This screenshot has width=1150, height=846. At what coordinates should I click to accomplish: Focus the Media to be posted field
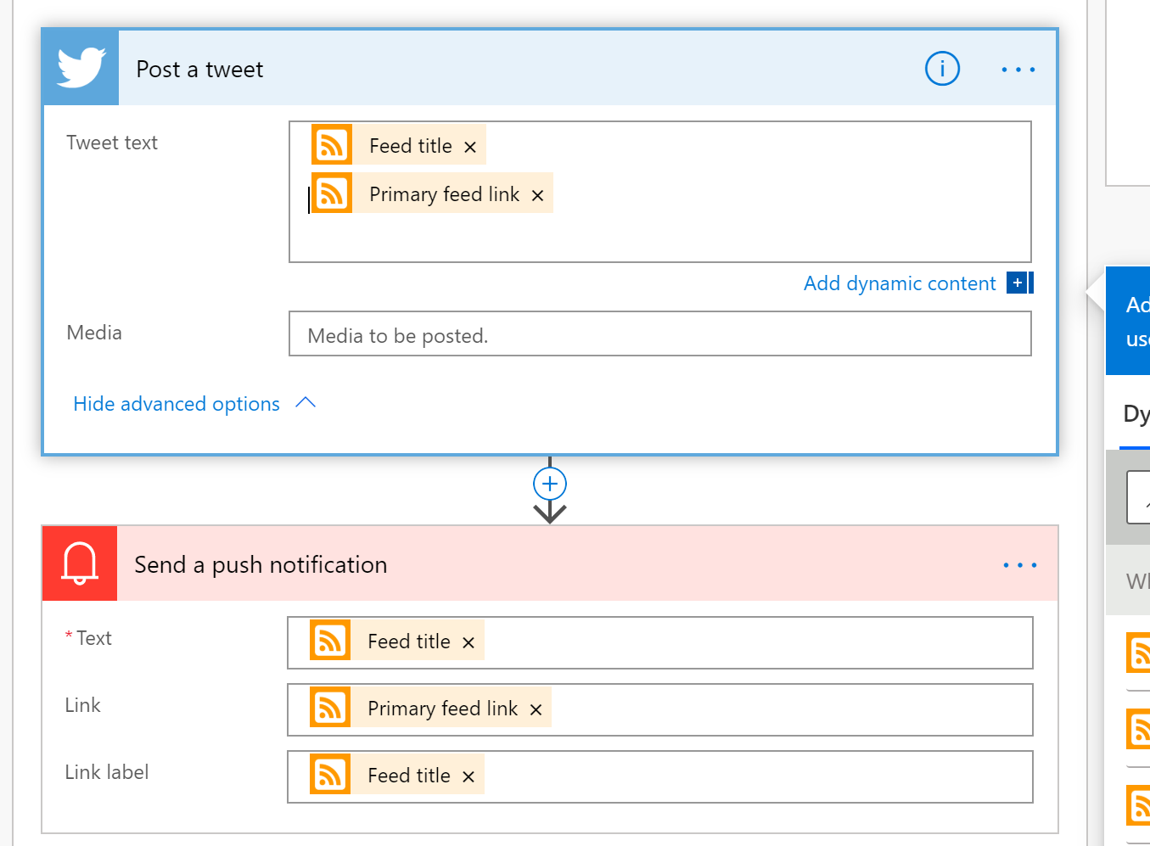pos(660,333)
